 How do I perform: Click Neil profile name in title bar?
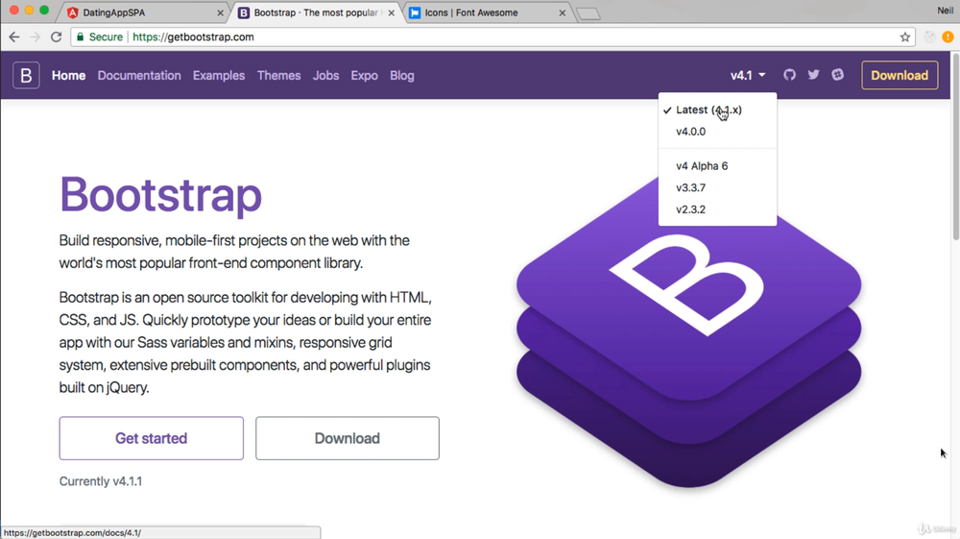pos(946,10)
